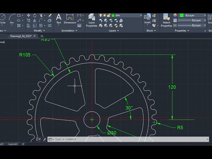Toggle dim layer freeze sun icon
This screenshot has width=212, height=159.
click(105, 15)
